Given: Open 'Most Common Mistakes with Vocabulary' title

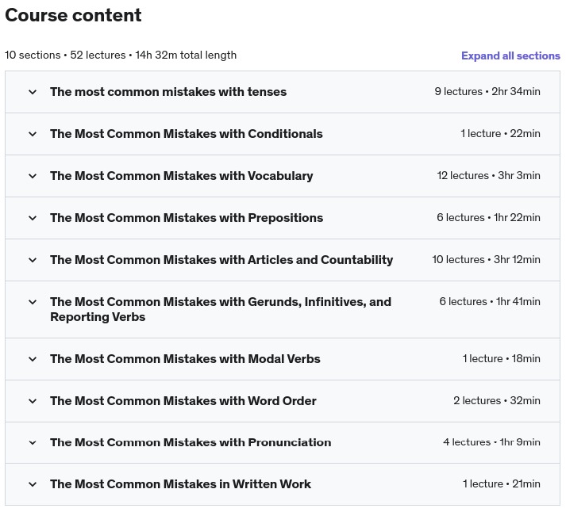Looking at the screenshot, I should (x=182, y=176).
